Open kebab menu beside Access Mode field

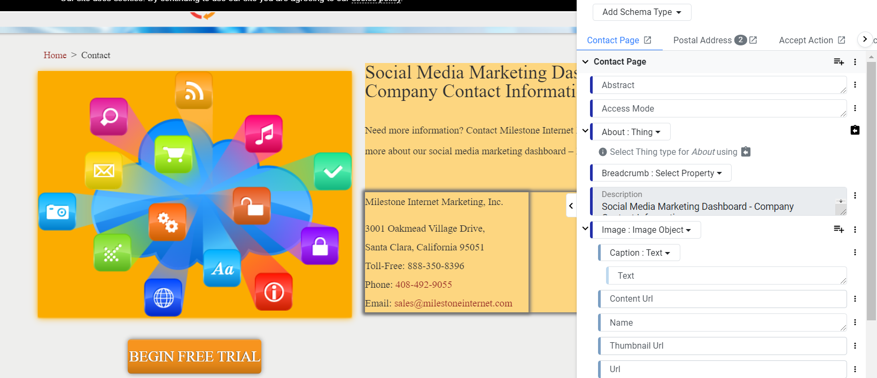tap(855, 108)
